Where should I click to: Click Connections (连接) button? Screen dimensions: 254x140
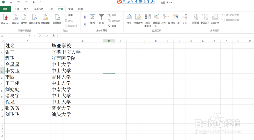coord(69,15)
